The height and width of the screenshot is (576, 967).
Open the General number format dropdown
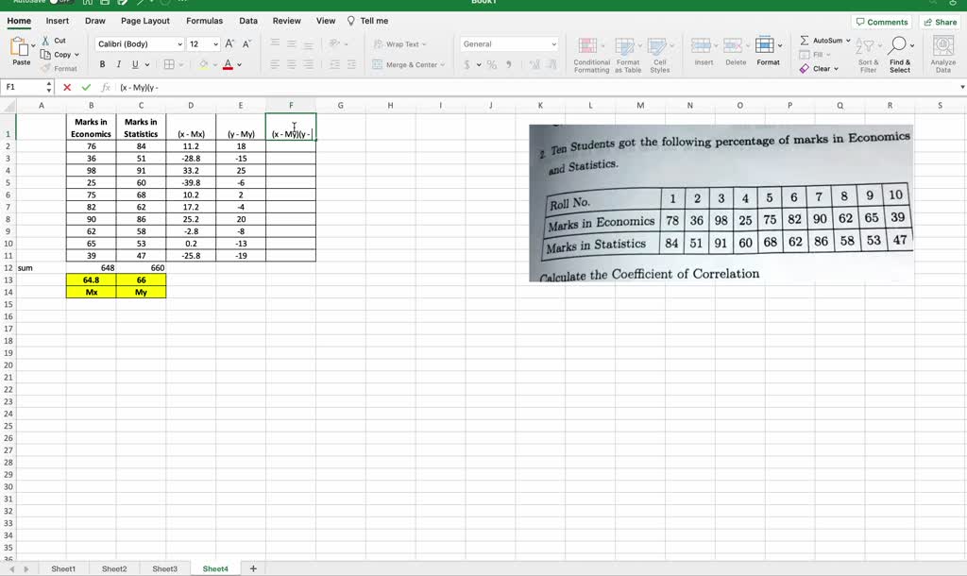(x=507, y=43)
